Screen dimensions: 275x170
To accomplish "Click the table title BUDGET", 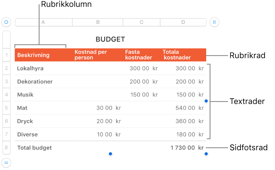I will coord(110,39).
